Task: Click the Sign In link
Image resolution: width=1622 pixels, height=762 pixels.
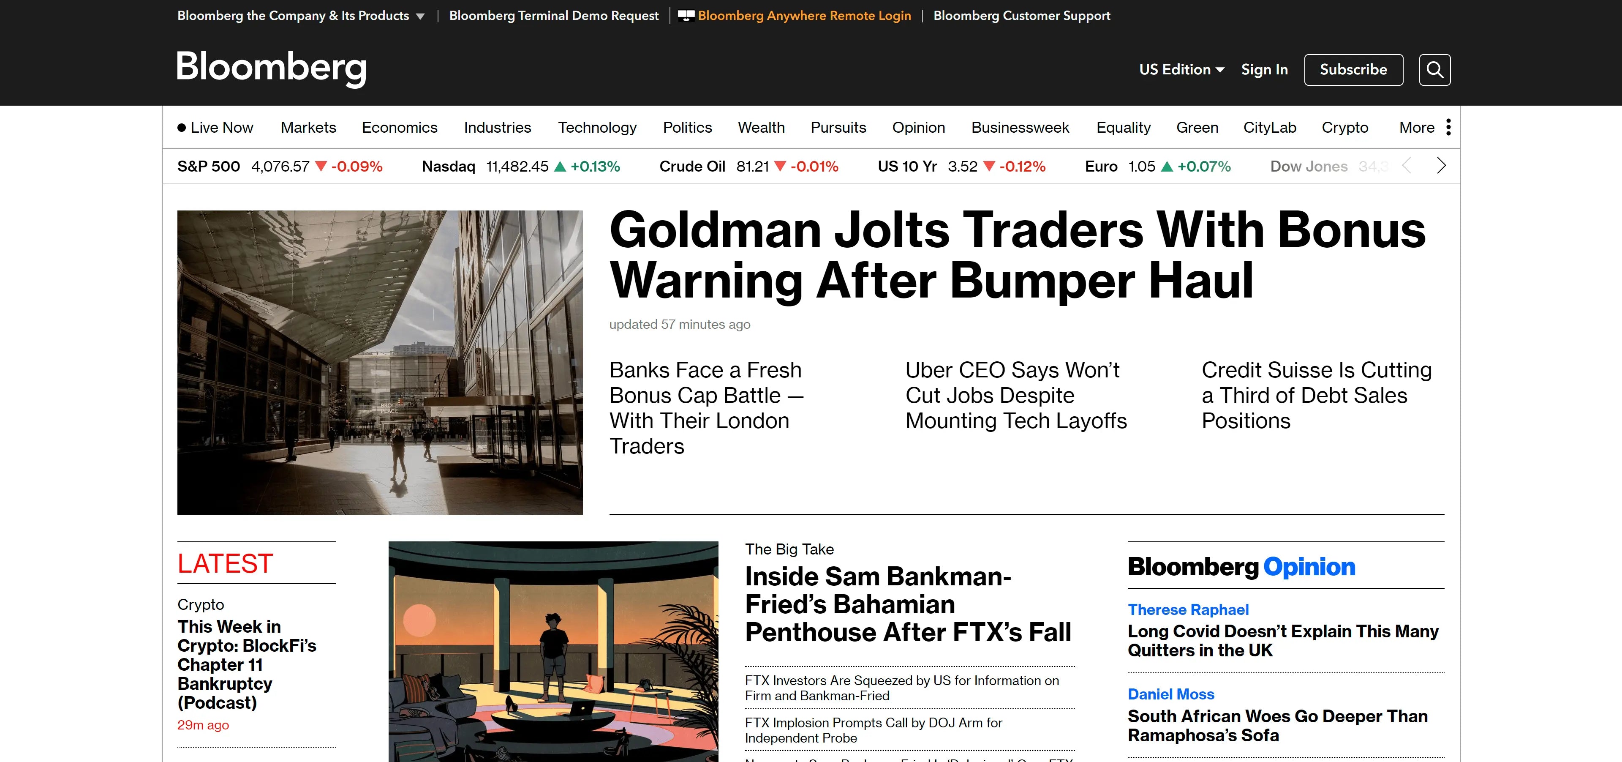Action: (1264, 69)
